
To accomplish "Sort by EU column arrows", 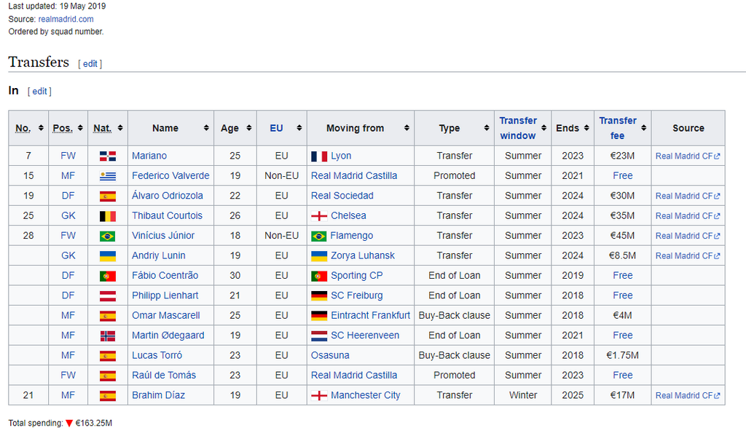I will coord(299,128).
